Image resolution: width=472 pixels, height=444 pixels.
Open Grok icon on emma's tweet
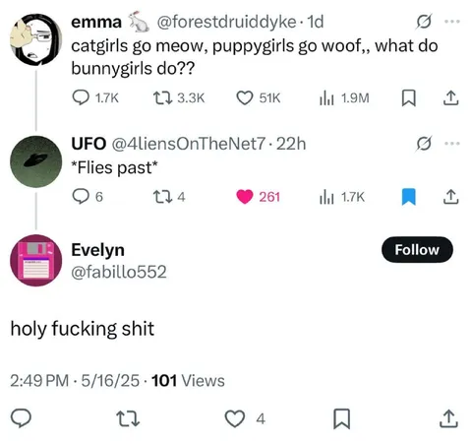(x=424, y=22)
